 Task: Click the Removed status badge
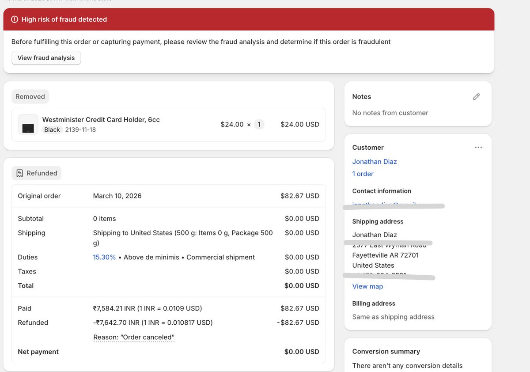coord(30,97)
